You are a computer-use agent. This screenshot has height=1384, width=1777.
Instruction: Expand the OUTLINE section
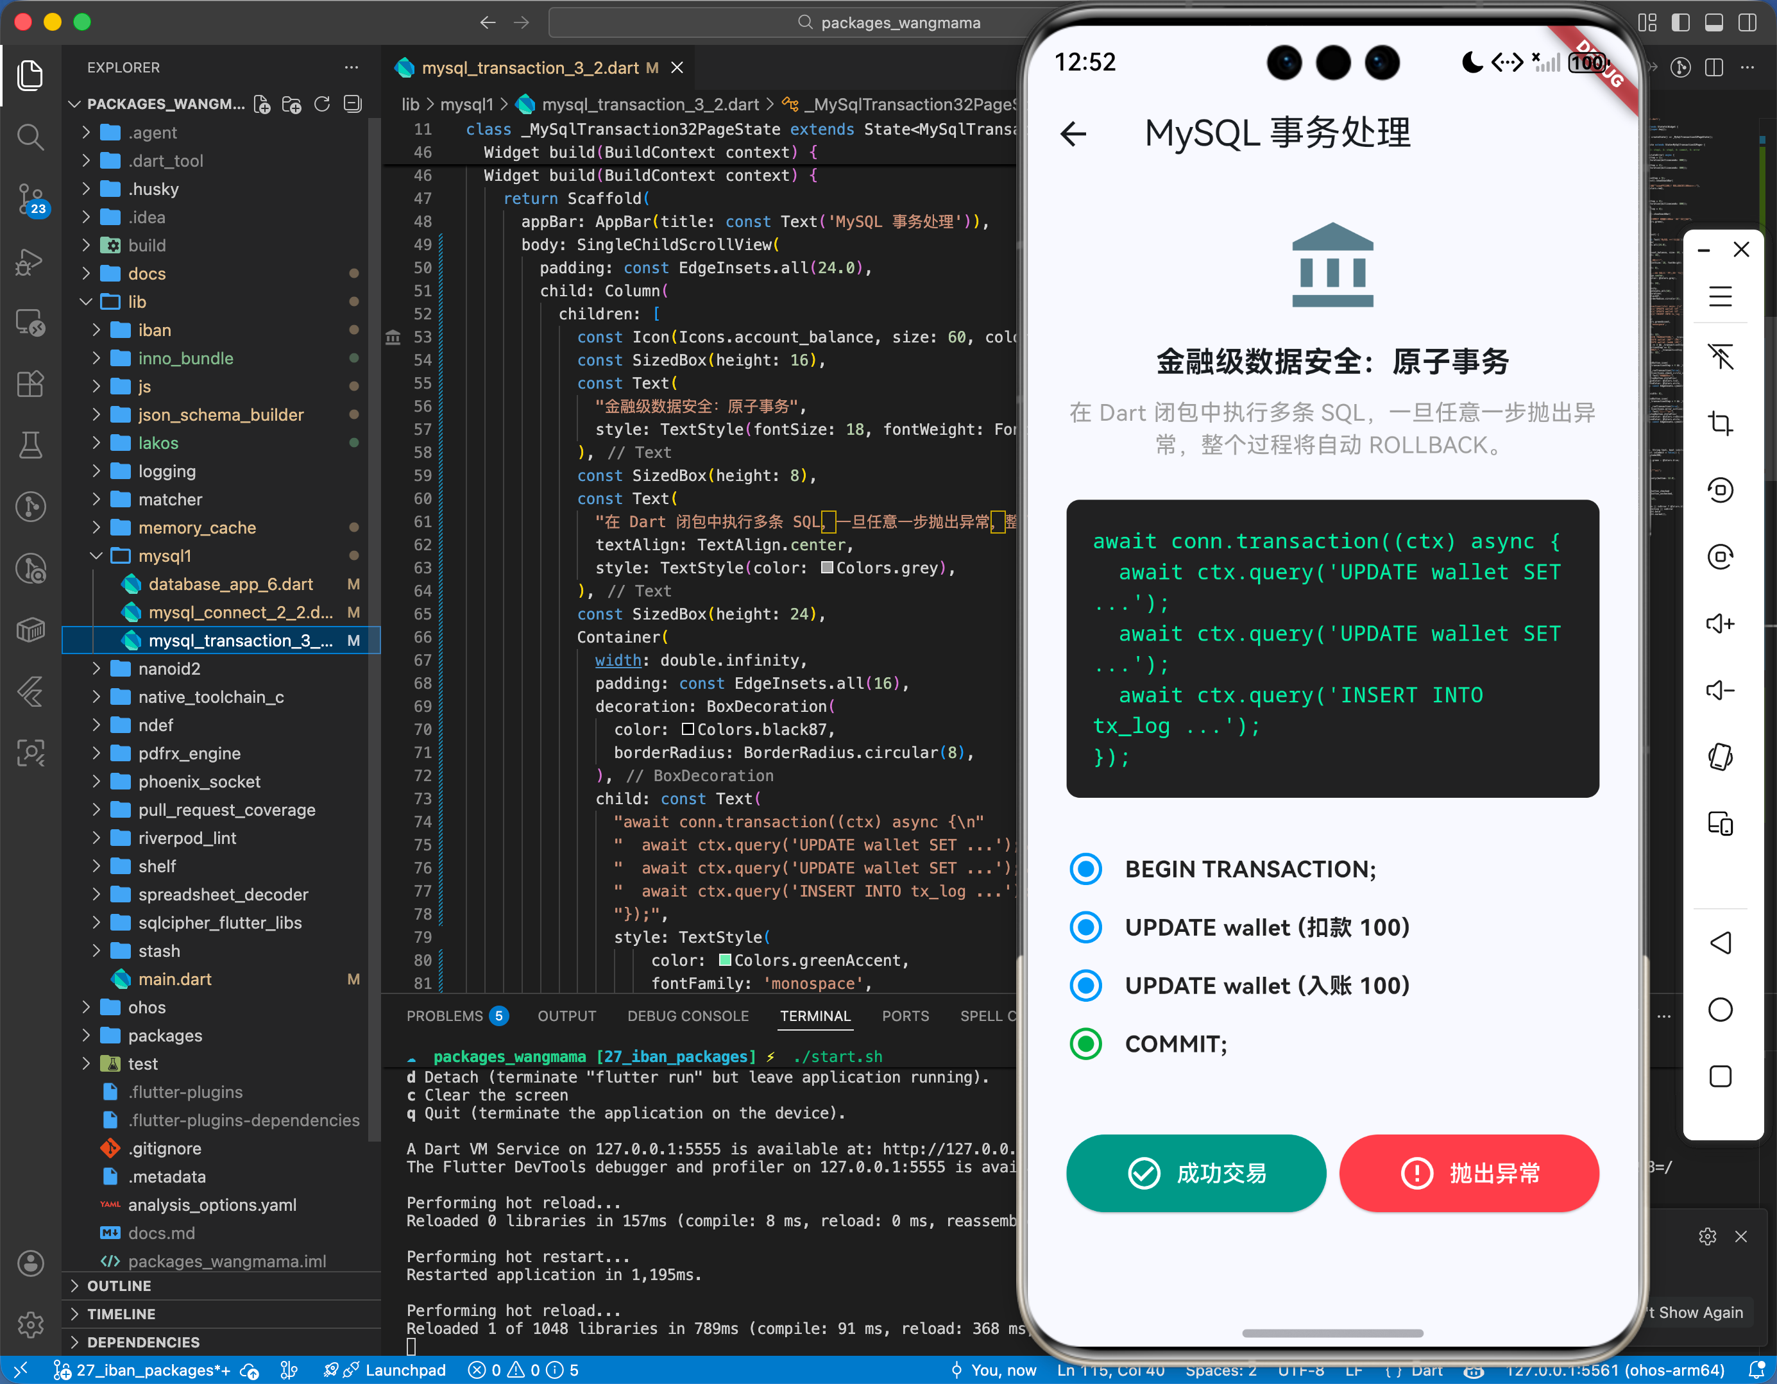coord(119,1285)
